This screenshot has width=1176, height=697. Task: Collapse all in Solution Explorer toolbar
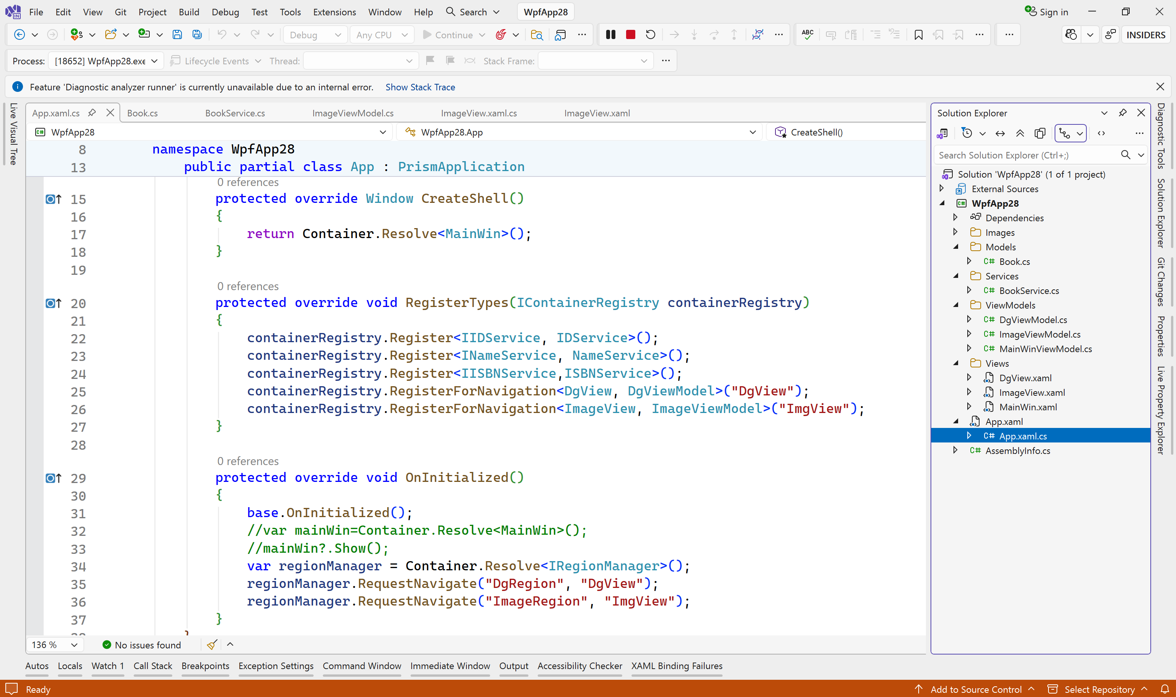[1020, 133]
